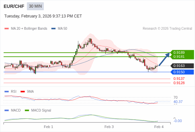Click the Feb 3 axis label
The height and width of the screenshot is (132, 195).
(x=109, y=127)
